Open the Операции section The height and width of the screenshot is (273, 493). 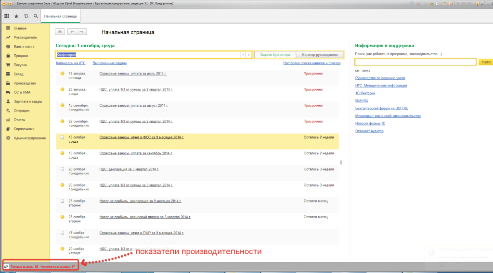21,111
